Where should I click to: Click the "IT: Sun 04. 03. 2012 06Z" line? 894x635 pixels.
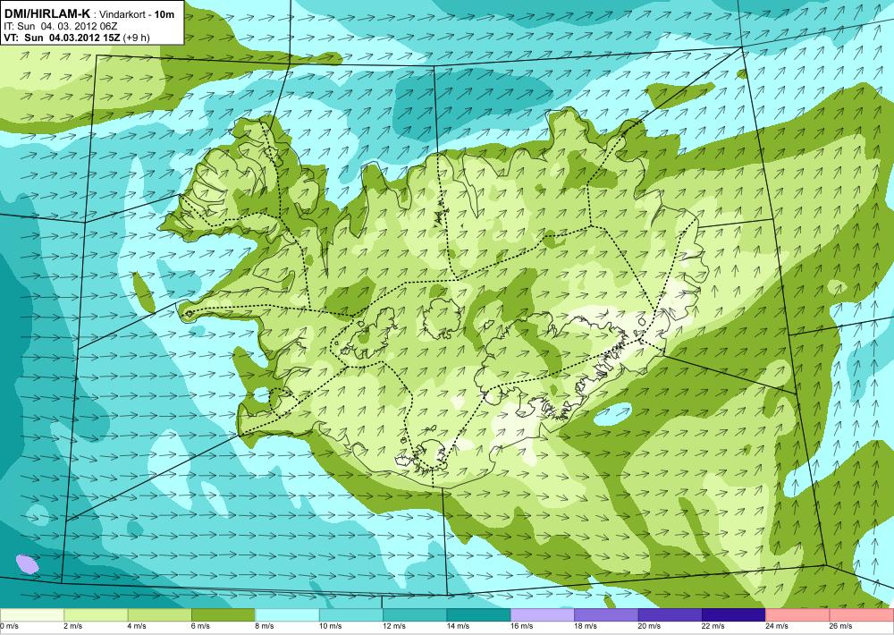click(59, 26)
